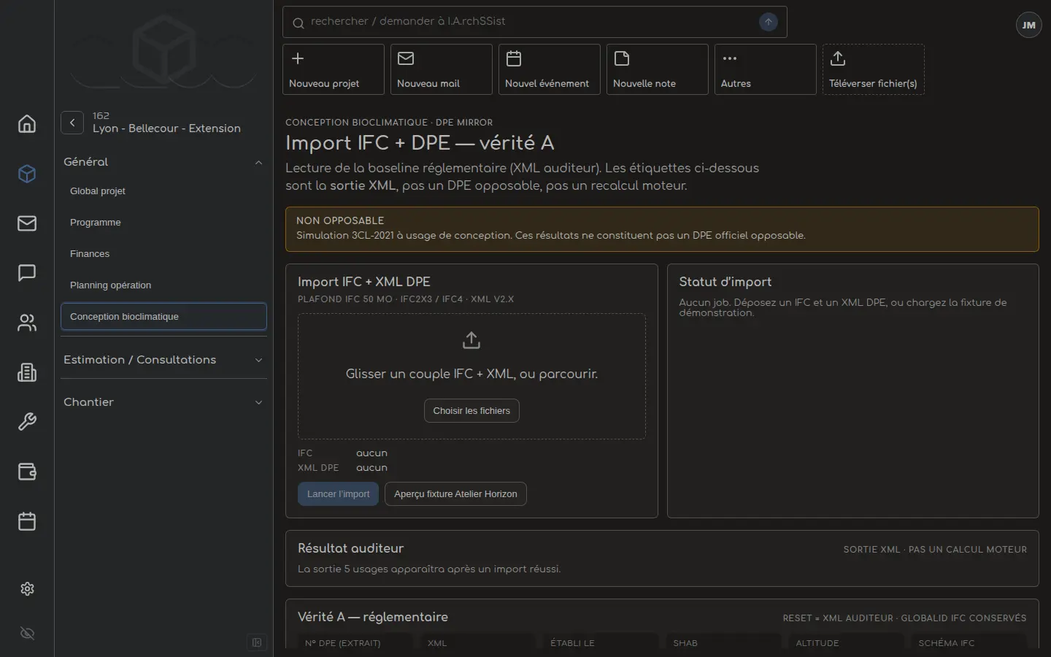Open the Autres menu button
The image size is (1051, 657).
pos(766,69)
